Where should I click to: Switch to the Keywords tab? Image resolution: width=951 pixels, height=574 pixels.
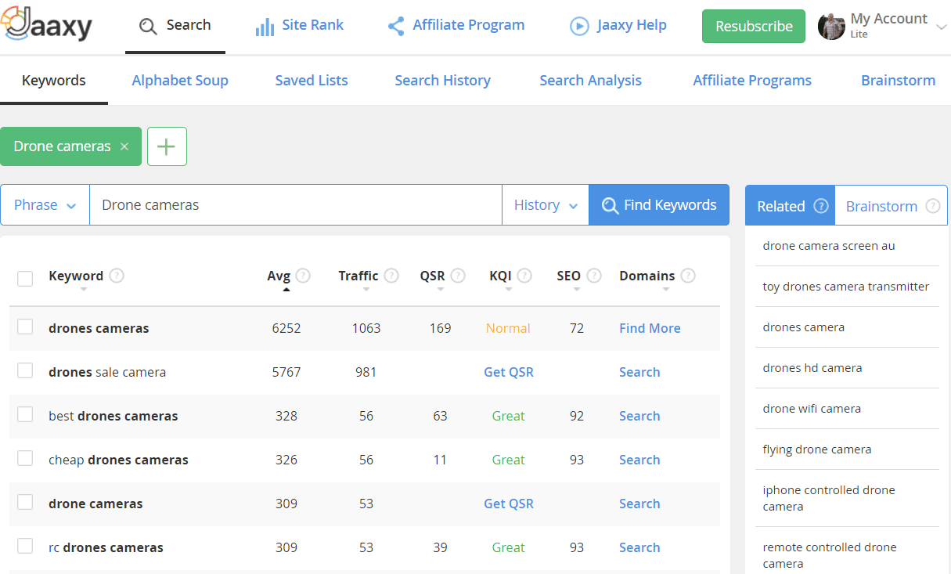(54, 80)
